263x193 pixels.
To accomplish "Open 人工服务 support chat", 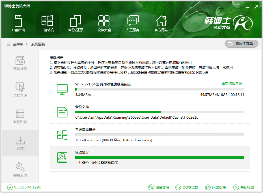I will 133,23.
